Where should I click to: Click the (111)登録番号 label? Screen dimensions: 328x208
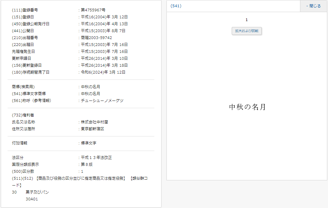tap(25, 10)
